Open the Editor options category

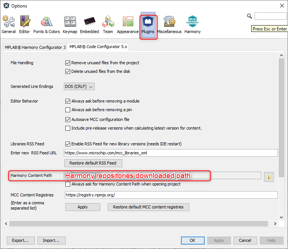point(24,25)
